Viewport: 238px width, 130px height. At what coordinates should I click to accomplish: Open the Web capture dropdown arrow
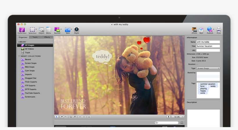pyautogui.click(x=71, y=29)
